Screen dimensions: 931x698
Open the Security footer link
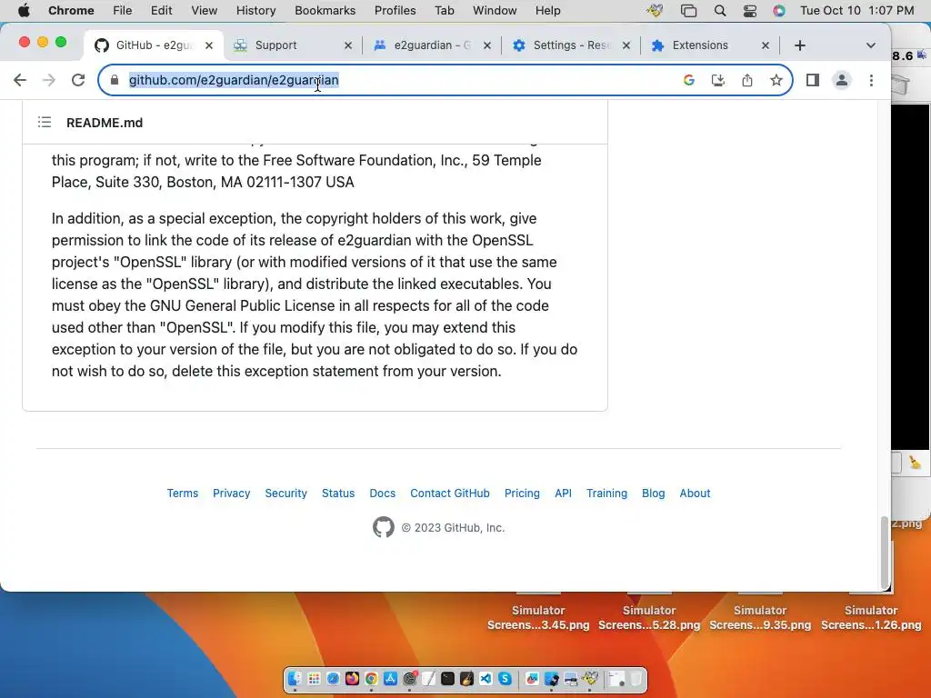coord(285,494)
